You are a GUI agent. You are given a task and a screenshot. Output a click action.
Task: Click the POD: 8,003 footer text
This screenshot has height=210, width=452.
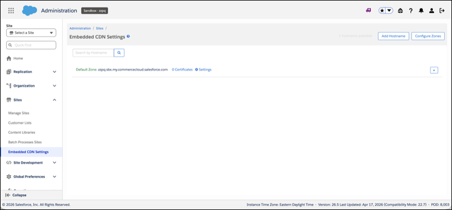pos(440,205)
